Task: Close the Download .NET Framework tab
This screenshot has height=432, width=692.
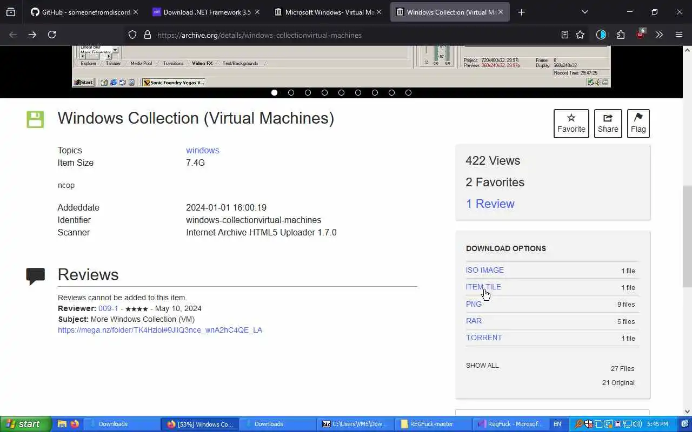Action: coord(257,12)
